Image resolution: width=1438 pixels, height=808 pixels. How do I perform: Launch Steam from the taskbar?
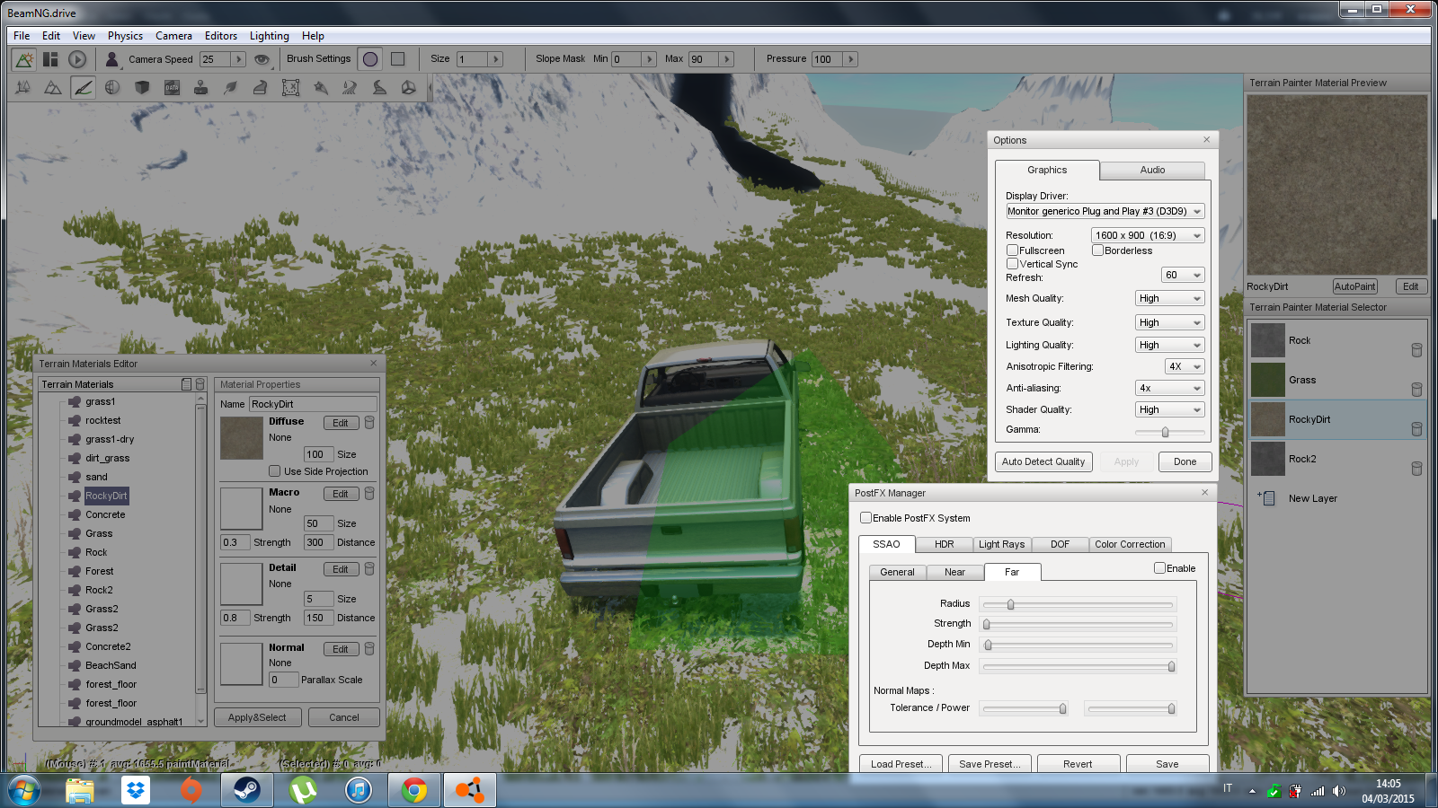click(x=247, y=790)
